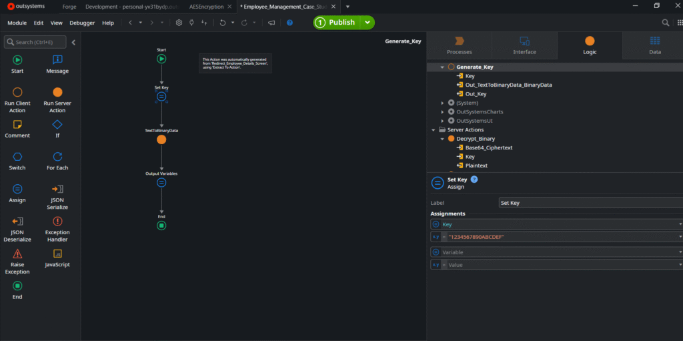Image resolution: width=683 pixels, height=341 pixels.
Task: Open the Edit menu
Action: point(39,23)
